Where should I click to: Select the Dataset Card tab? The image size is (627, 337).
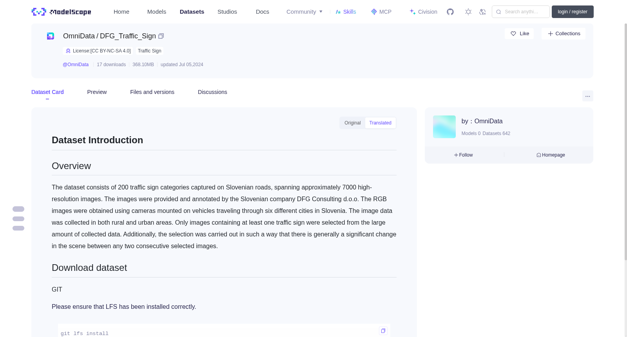(47, 92)
